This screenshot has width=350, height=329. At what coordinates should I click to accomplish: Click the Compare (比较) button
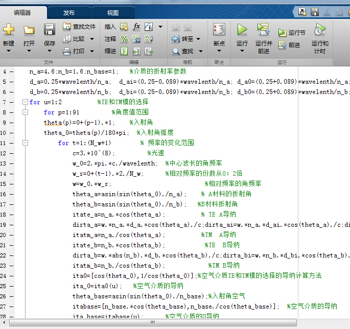74,39
